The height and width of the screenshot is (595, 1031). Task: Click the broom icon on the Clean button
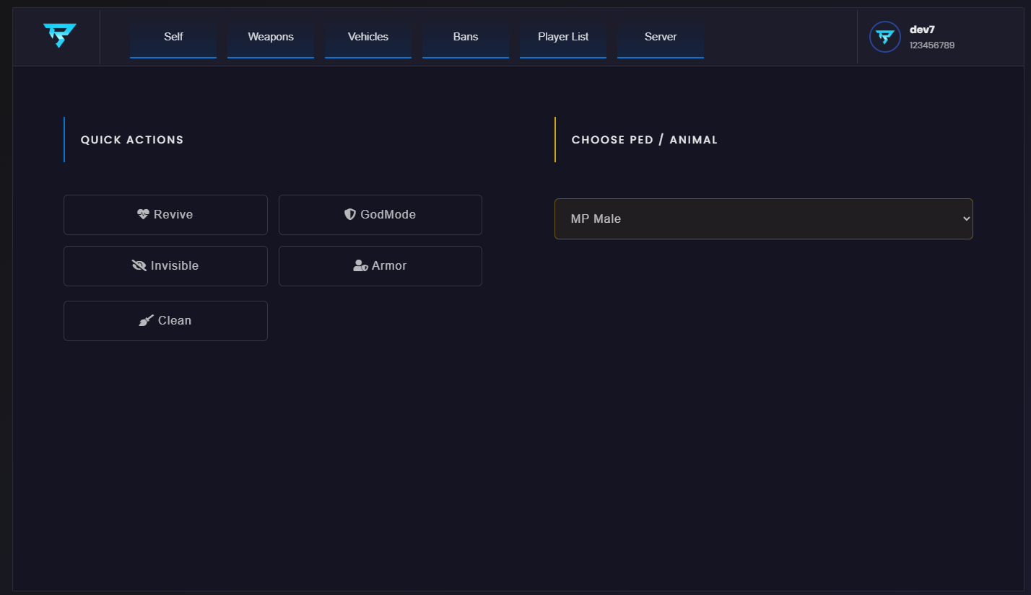coord(147,320)
